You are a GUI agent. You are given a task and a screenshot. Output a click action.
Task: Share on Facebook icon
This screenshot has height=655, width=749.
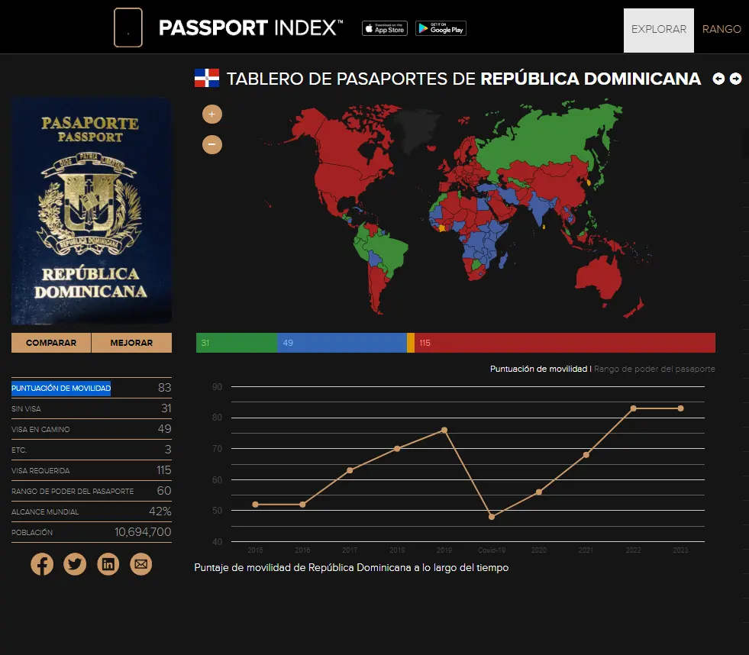tap(42, 564)
